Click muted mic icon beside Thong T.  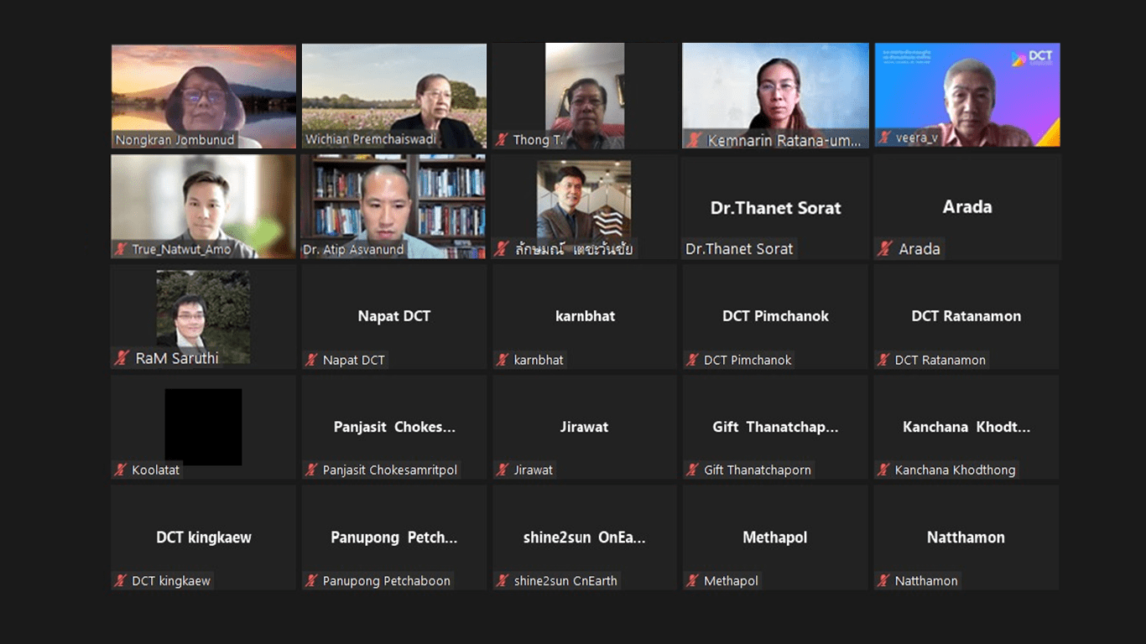[x=503, y=140]
